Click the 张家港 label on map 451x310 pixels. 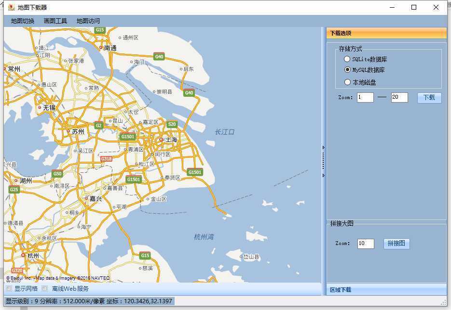(76, 61)
